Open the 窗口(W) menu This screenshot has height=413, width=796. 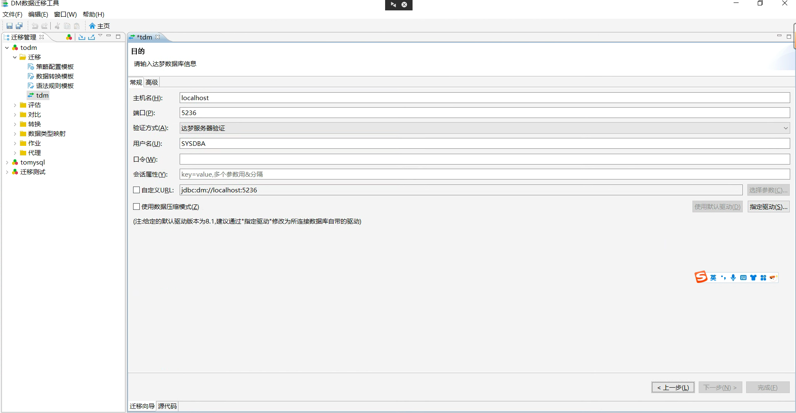(65, 14)
